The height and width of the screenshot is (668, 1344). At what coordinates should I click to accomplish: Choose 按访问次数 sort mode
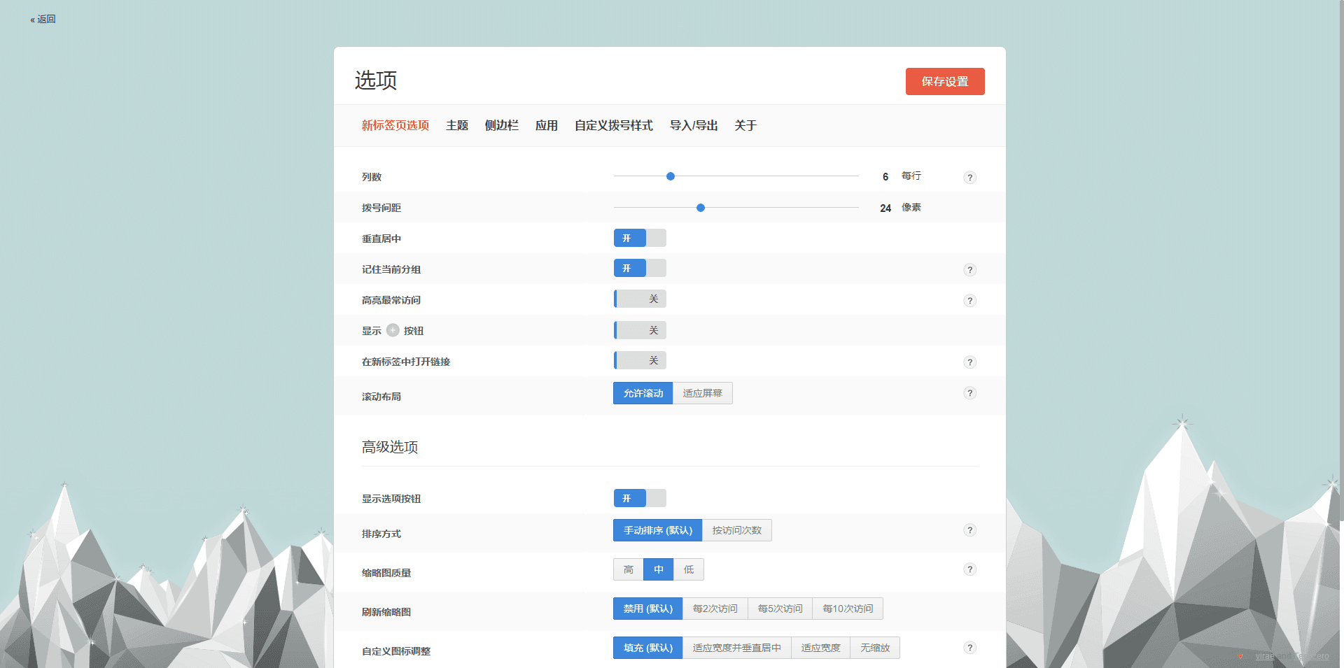[737, 530]
